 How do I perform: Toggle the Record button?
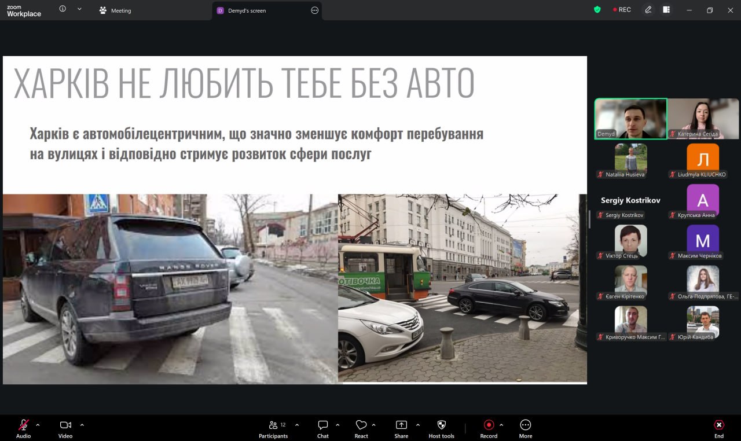(489, 428)
